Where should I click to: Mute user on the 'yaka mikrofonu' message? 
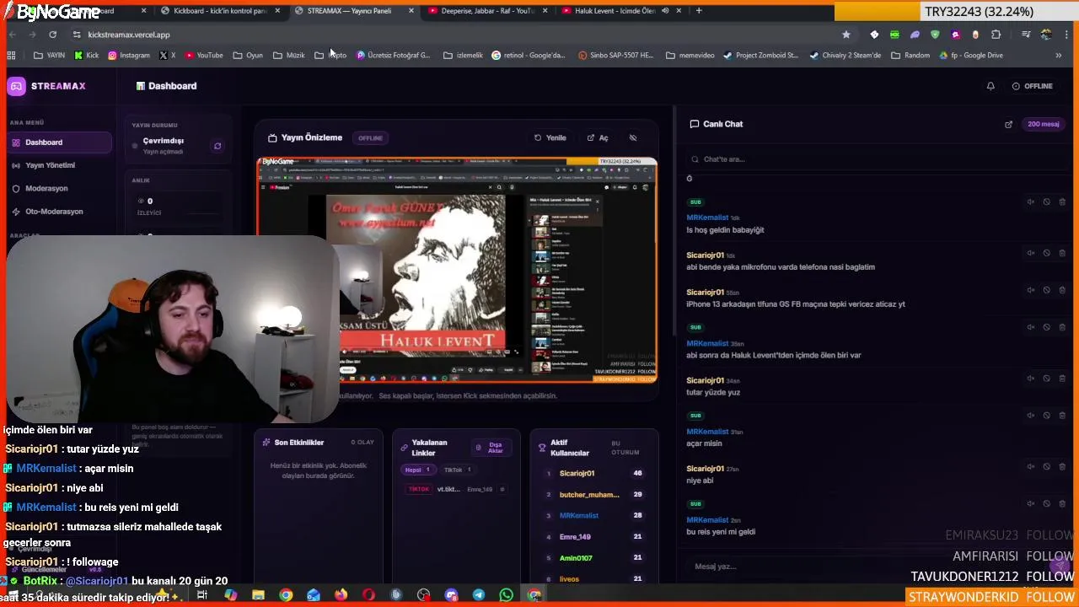(1030, 253)
